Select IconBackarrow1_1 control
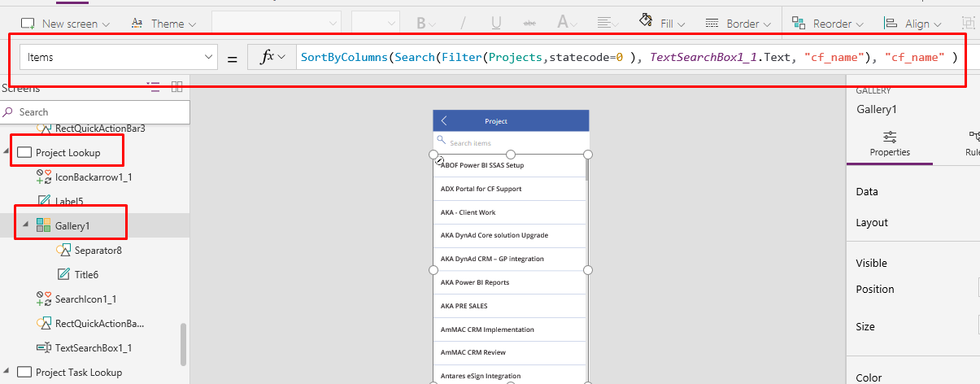Viewport: 980px width, 384px height. point(94,177)
